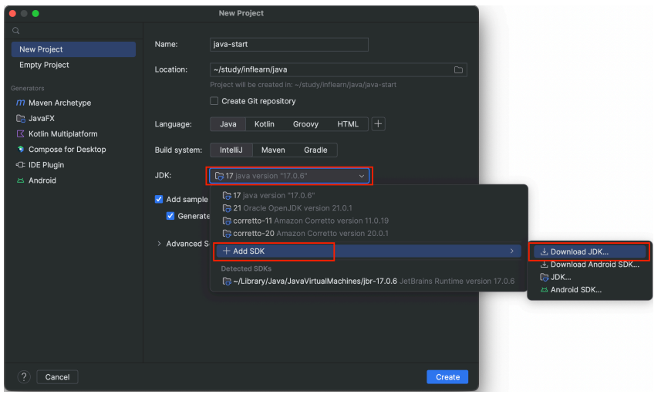Image resolution: width=661 pixels, height=398 pixels.
Task: Click the JDK dropdown chevron arrow
Action: point(362,176)
